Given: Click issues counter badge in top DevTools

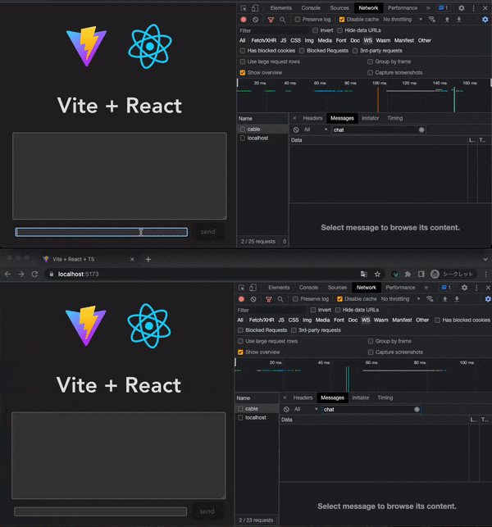Looking at the screenshot, I should [x=444, y=8].
